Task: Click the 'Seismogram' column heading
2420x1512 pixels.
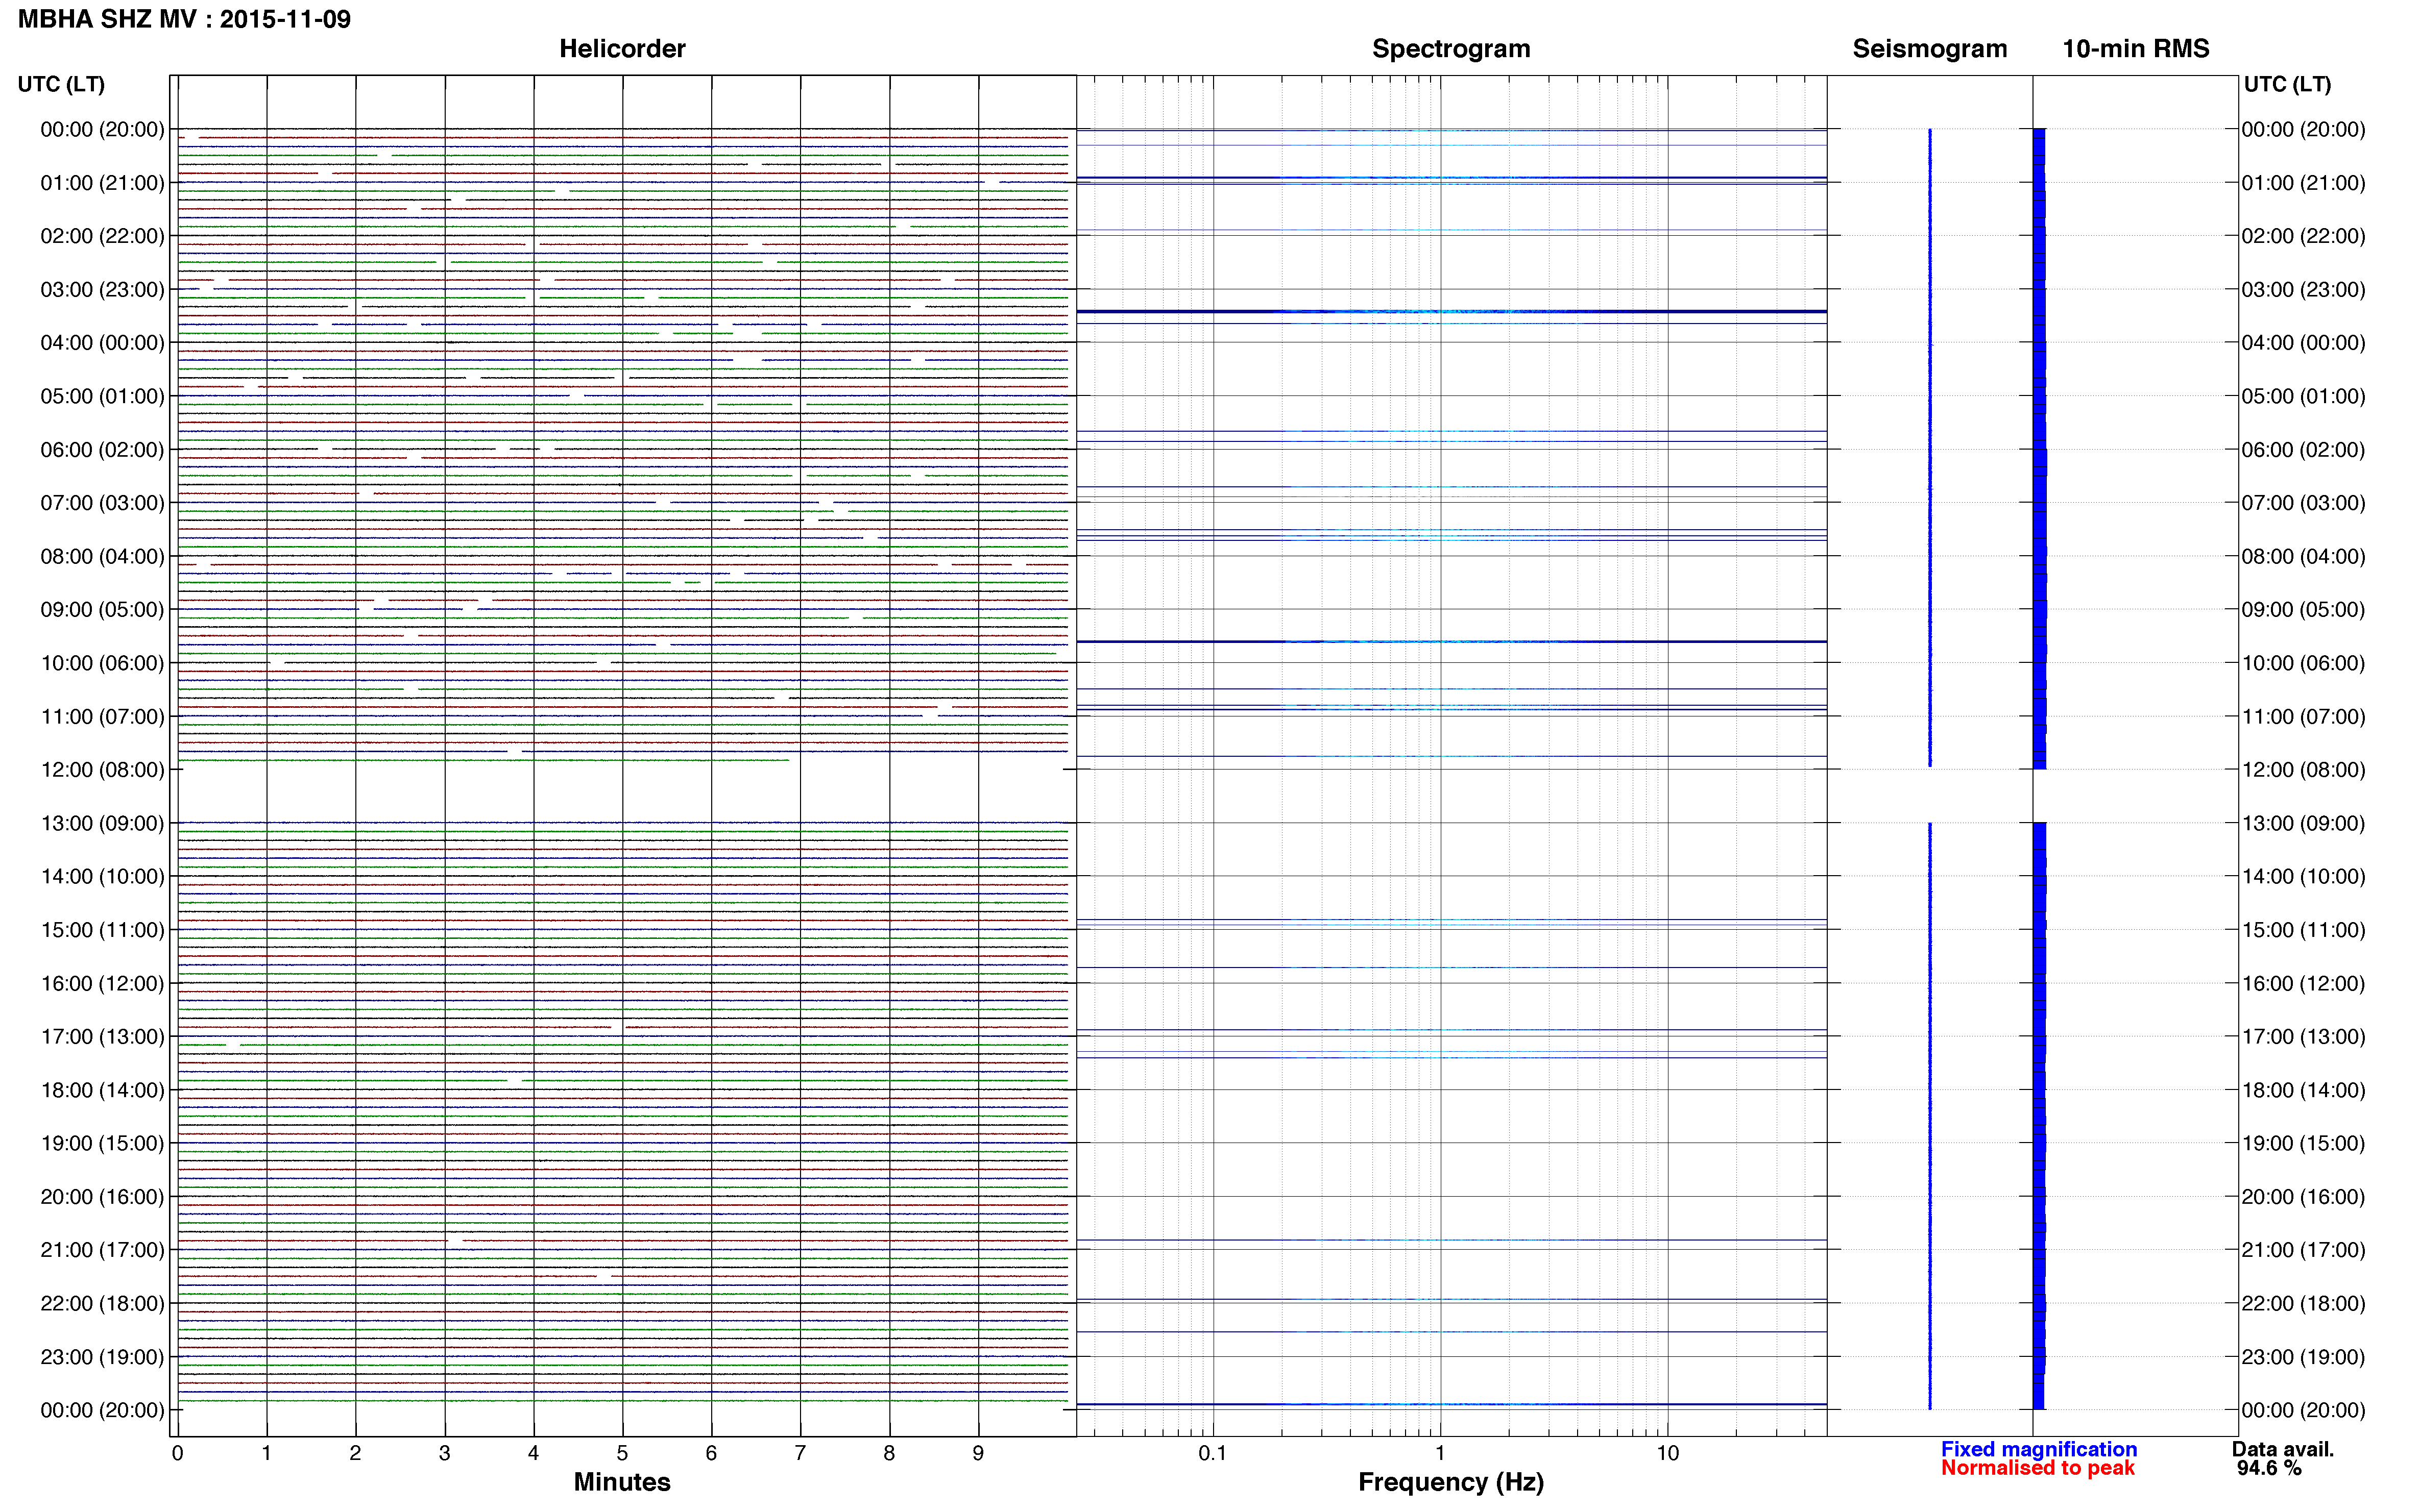Action: point(1930,49)
